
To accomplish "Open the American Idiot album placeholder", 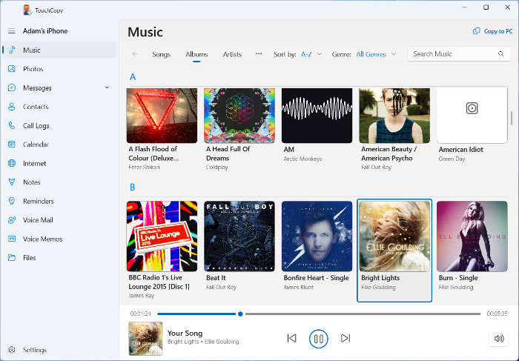I will [472, 116].
